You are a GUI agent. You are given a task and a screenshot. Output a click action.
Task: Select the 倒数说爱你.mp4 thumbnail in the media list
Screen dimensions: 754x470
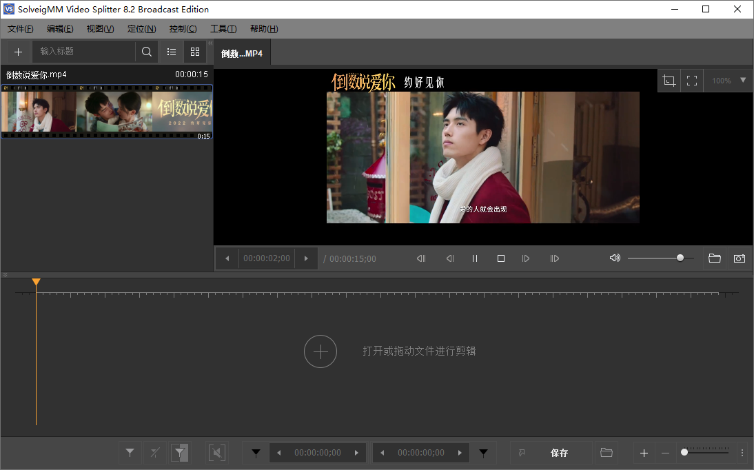coord(106,110)
